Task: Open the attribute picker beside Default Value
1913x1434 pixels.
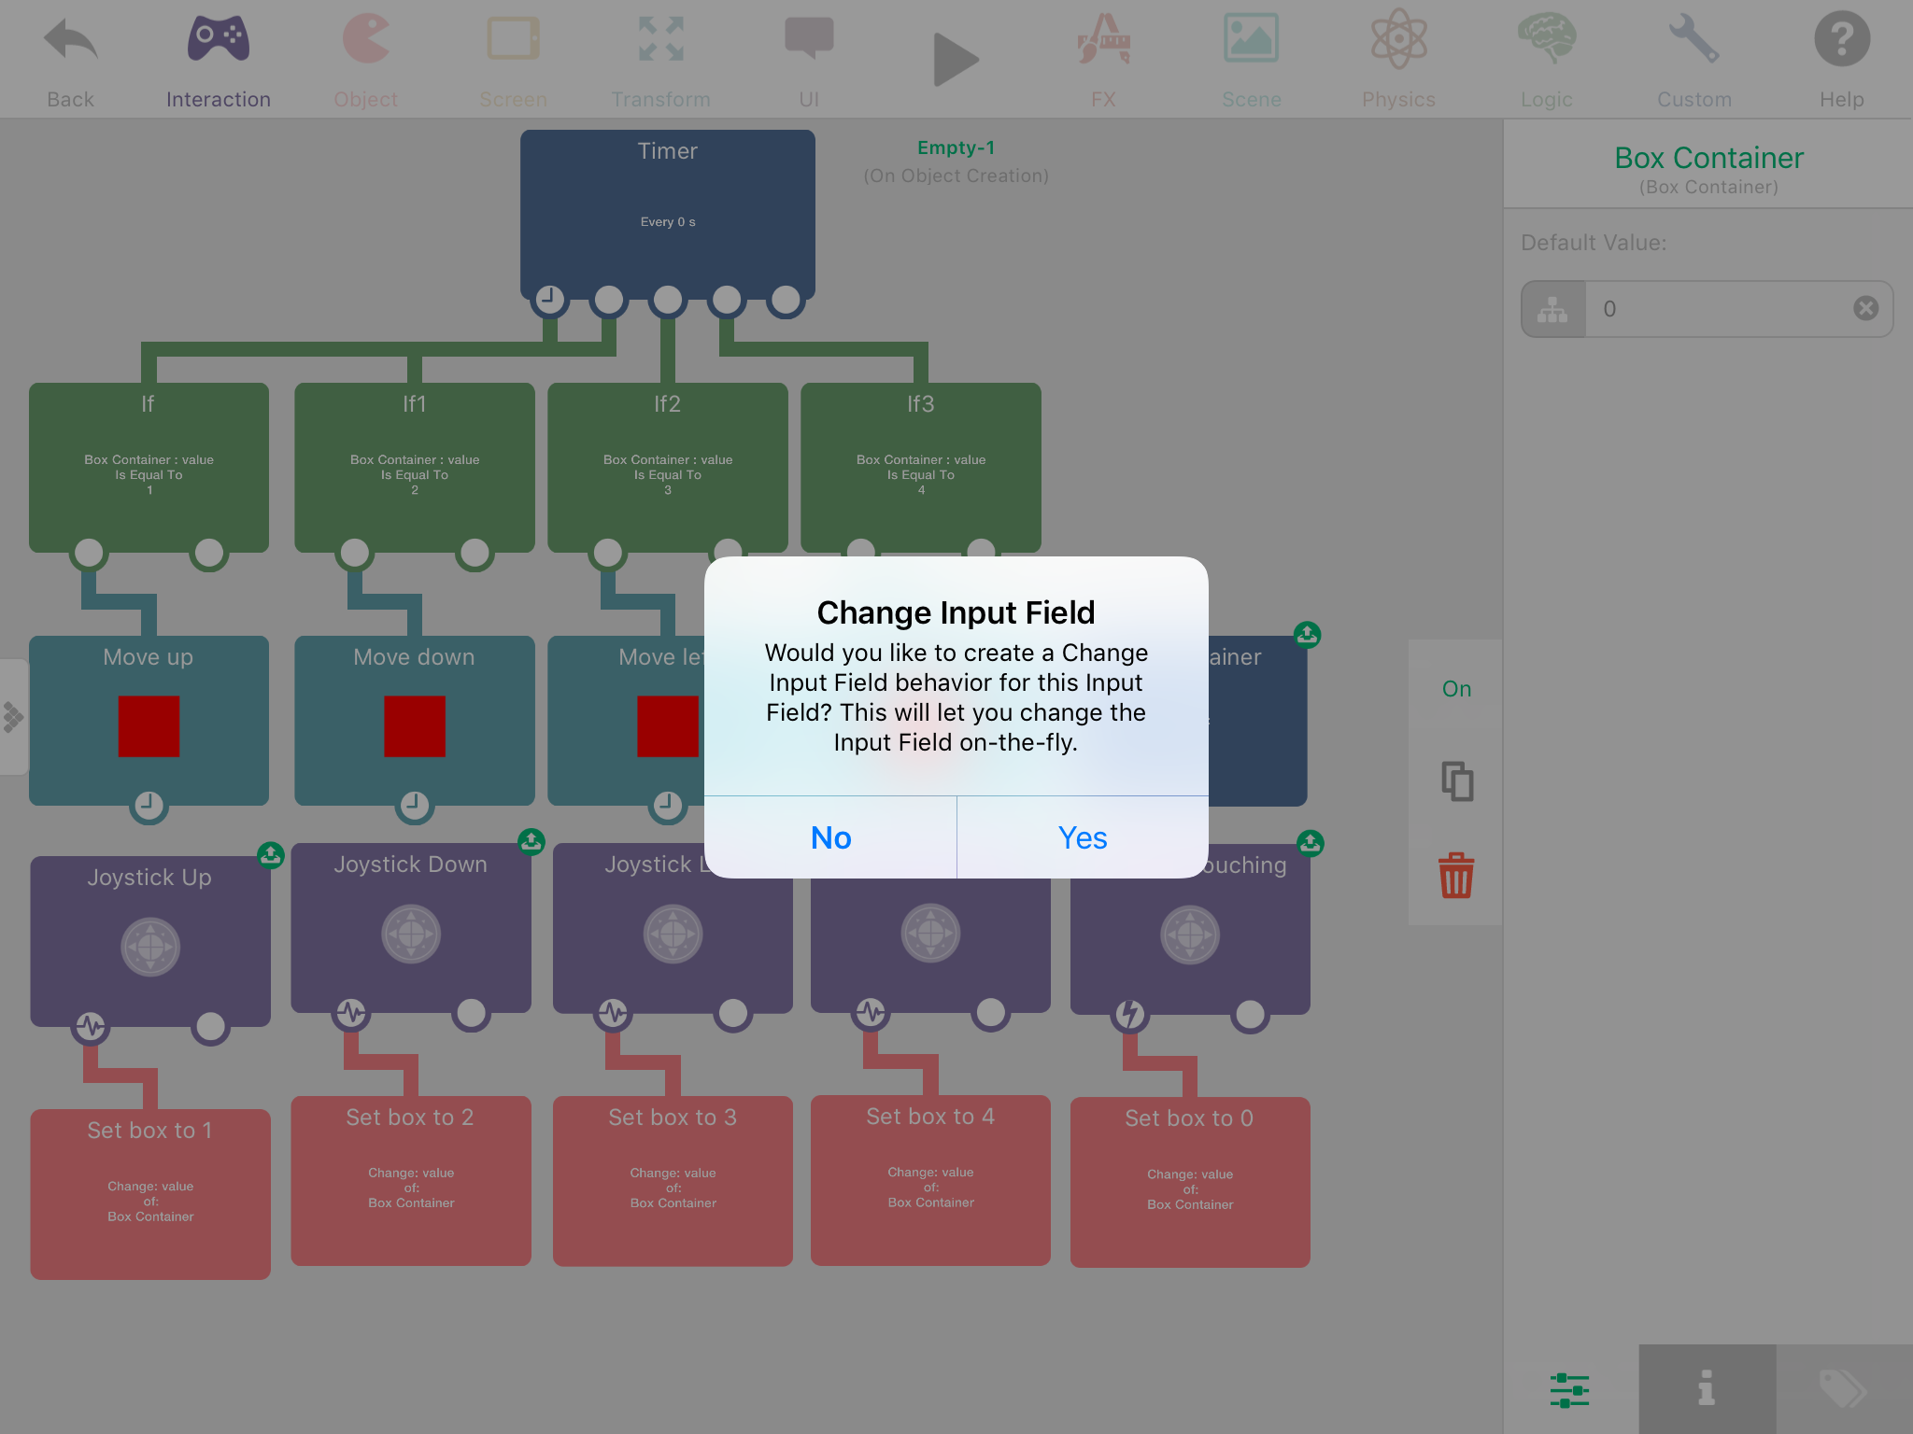Action: [x=1552, y=309]
